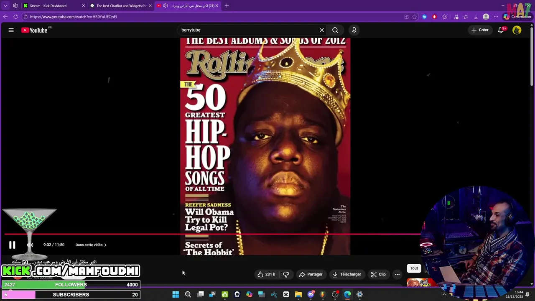Switch to Microsoft Edge on the taskbar

tap(347, 294)
